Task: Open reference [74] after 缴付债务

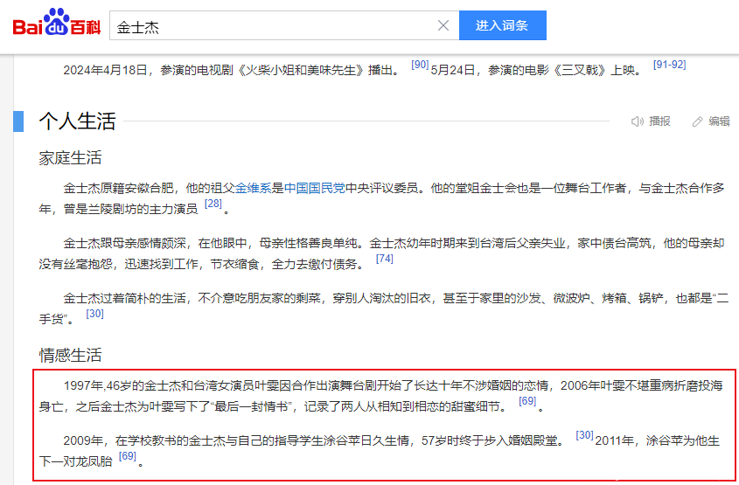Action: [385, 259]
